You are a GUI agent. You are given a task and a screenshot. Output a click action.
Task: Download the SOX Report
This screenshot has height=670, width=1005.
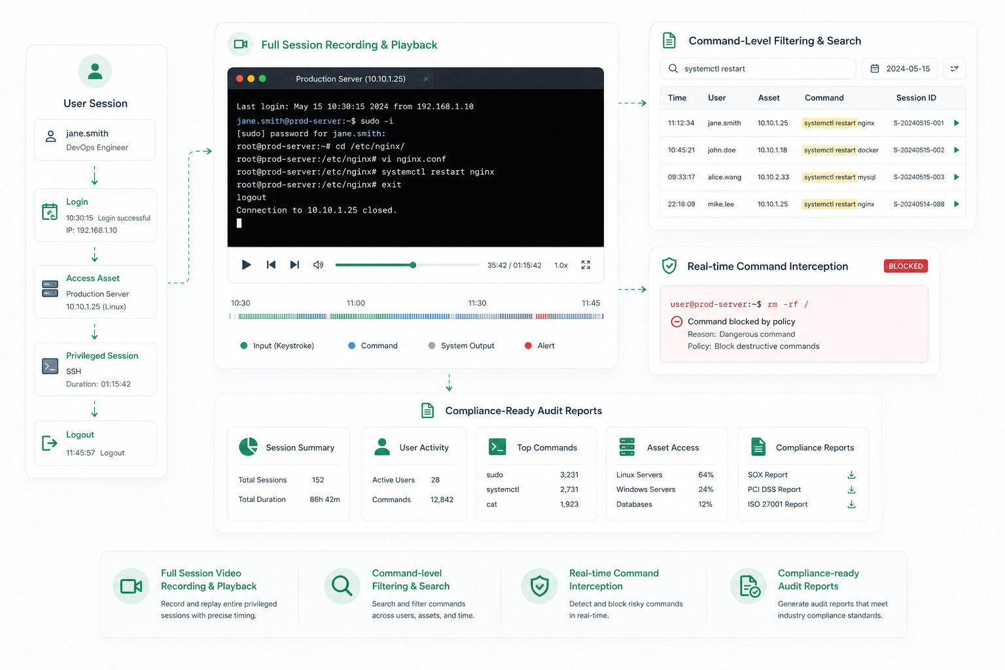pyautogui.click(x=851, y=475)
